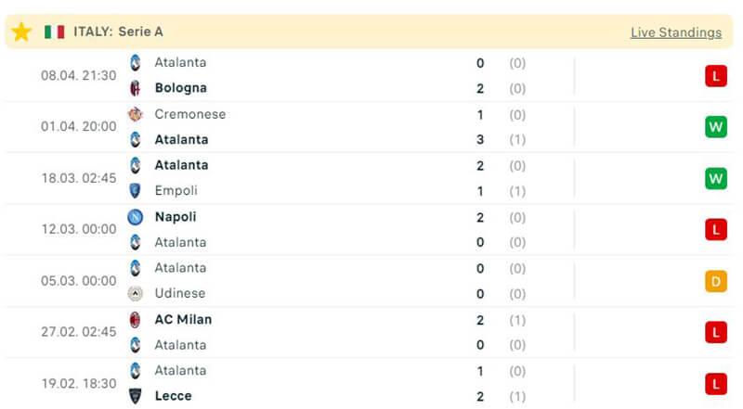Click the AC Milan club crest

tap(136, 320)
